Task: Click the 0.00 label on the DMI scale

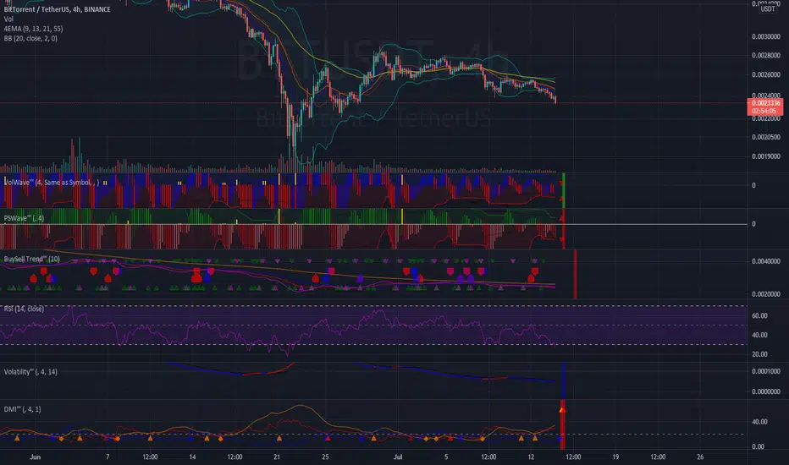Action: (x=758, y=446)
